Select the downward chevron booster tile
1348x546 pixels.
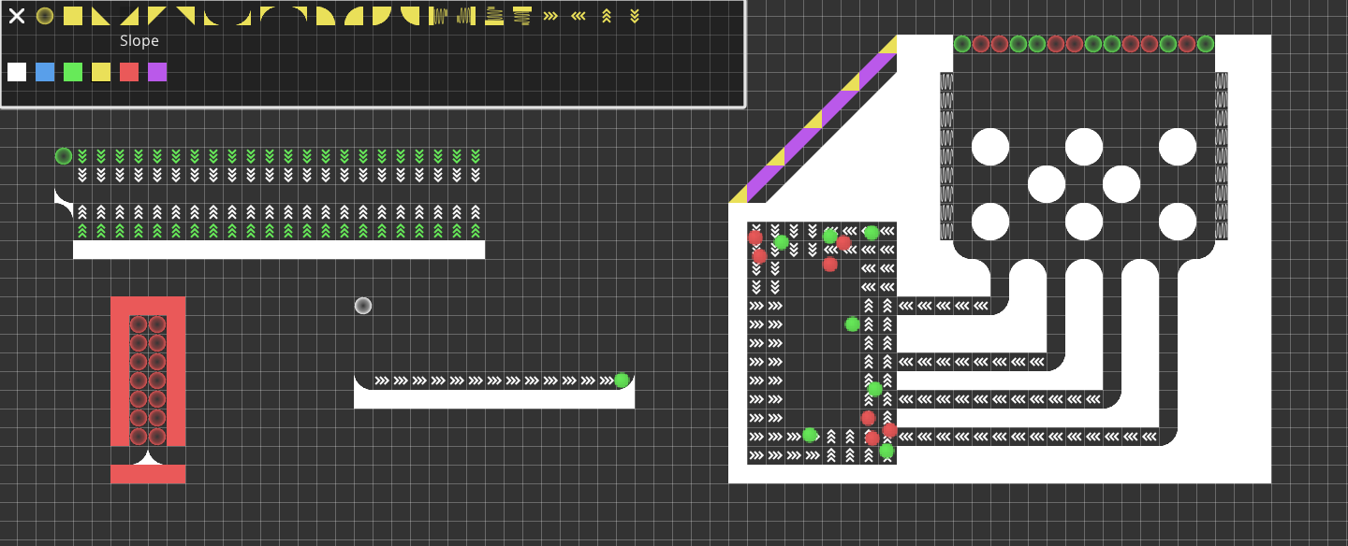633,16
